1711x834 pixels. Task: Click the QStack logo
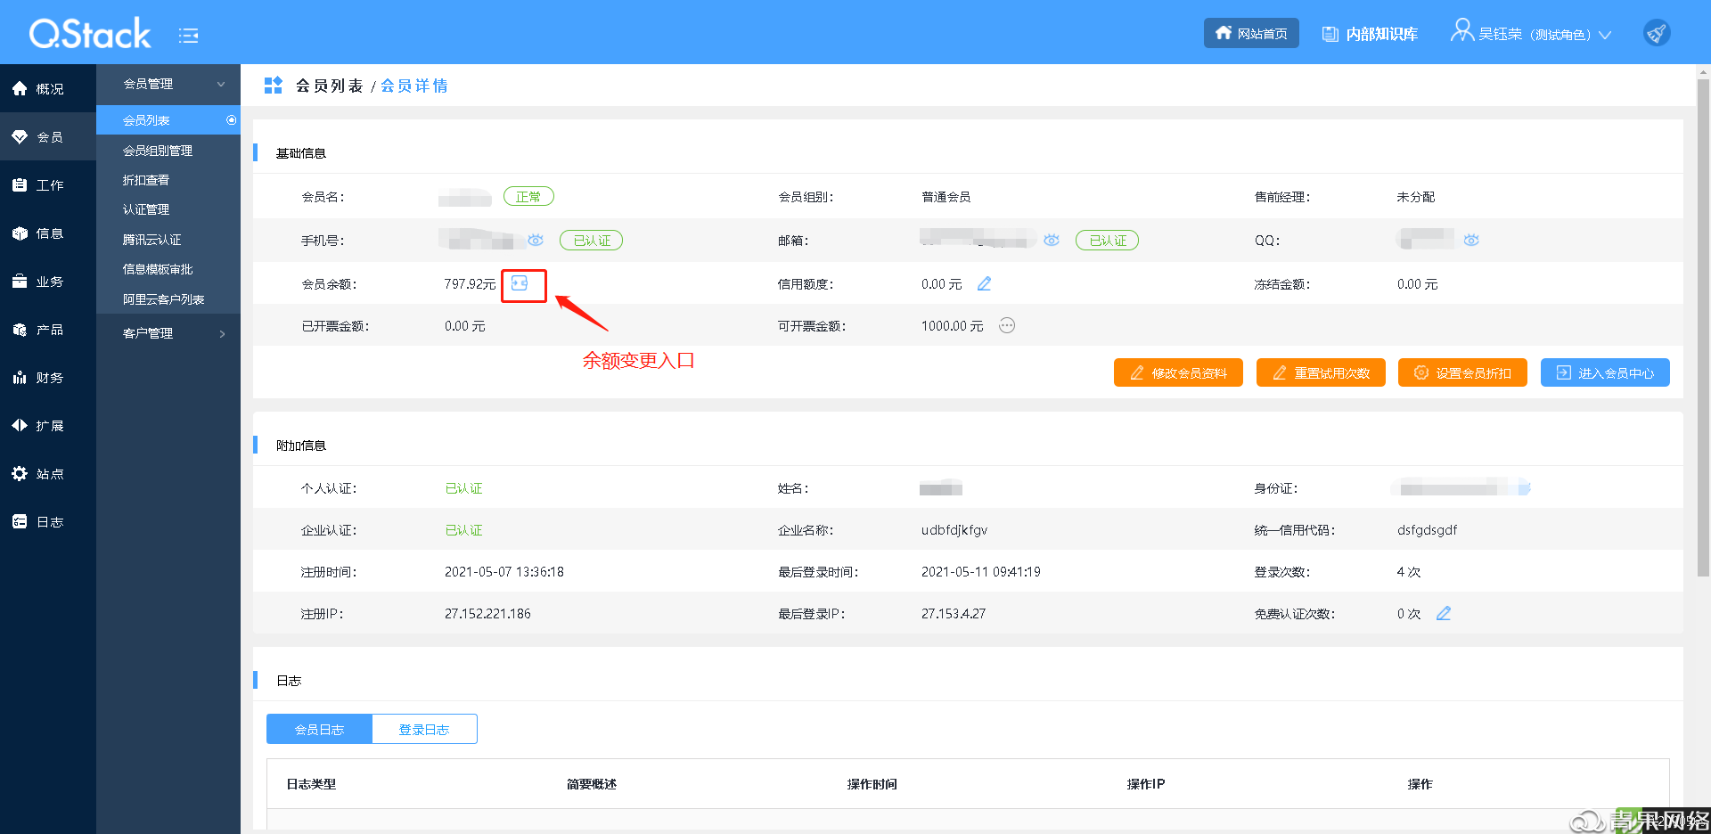(x=90, y=34)
